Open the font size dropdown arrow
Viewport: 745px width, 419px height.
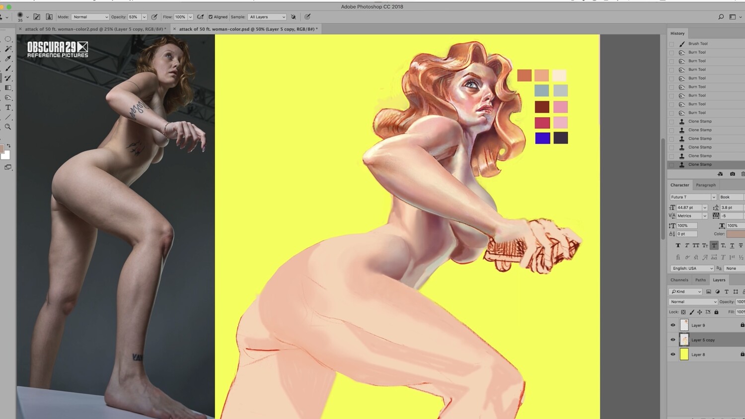click(x=704, y=208)
